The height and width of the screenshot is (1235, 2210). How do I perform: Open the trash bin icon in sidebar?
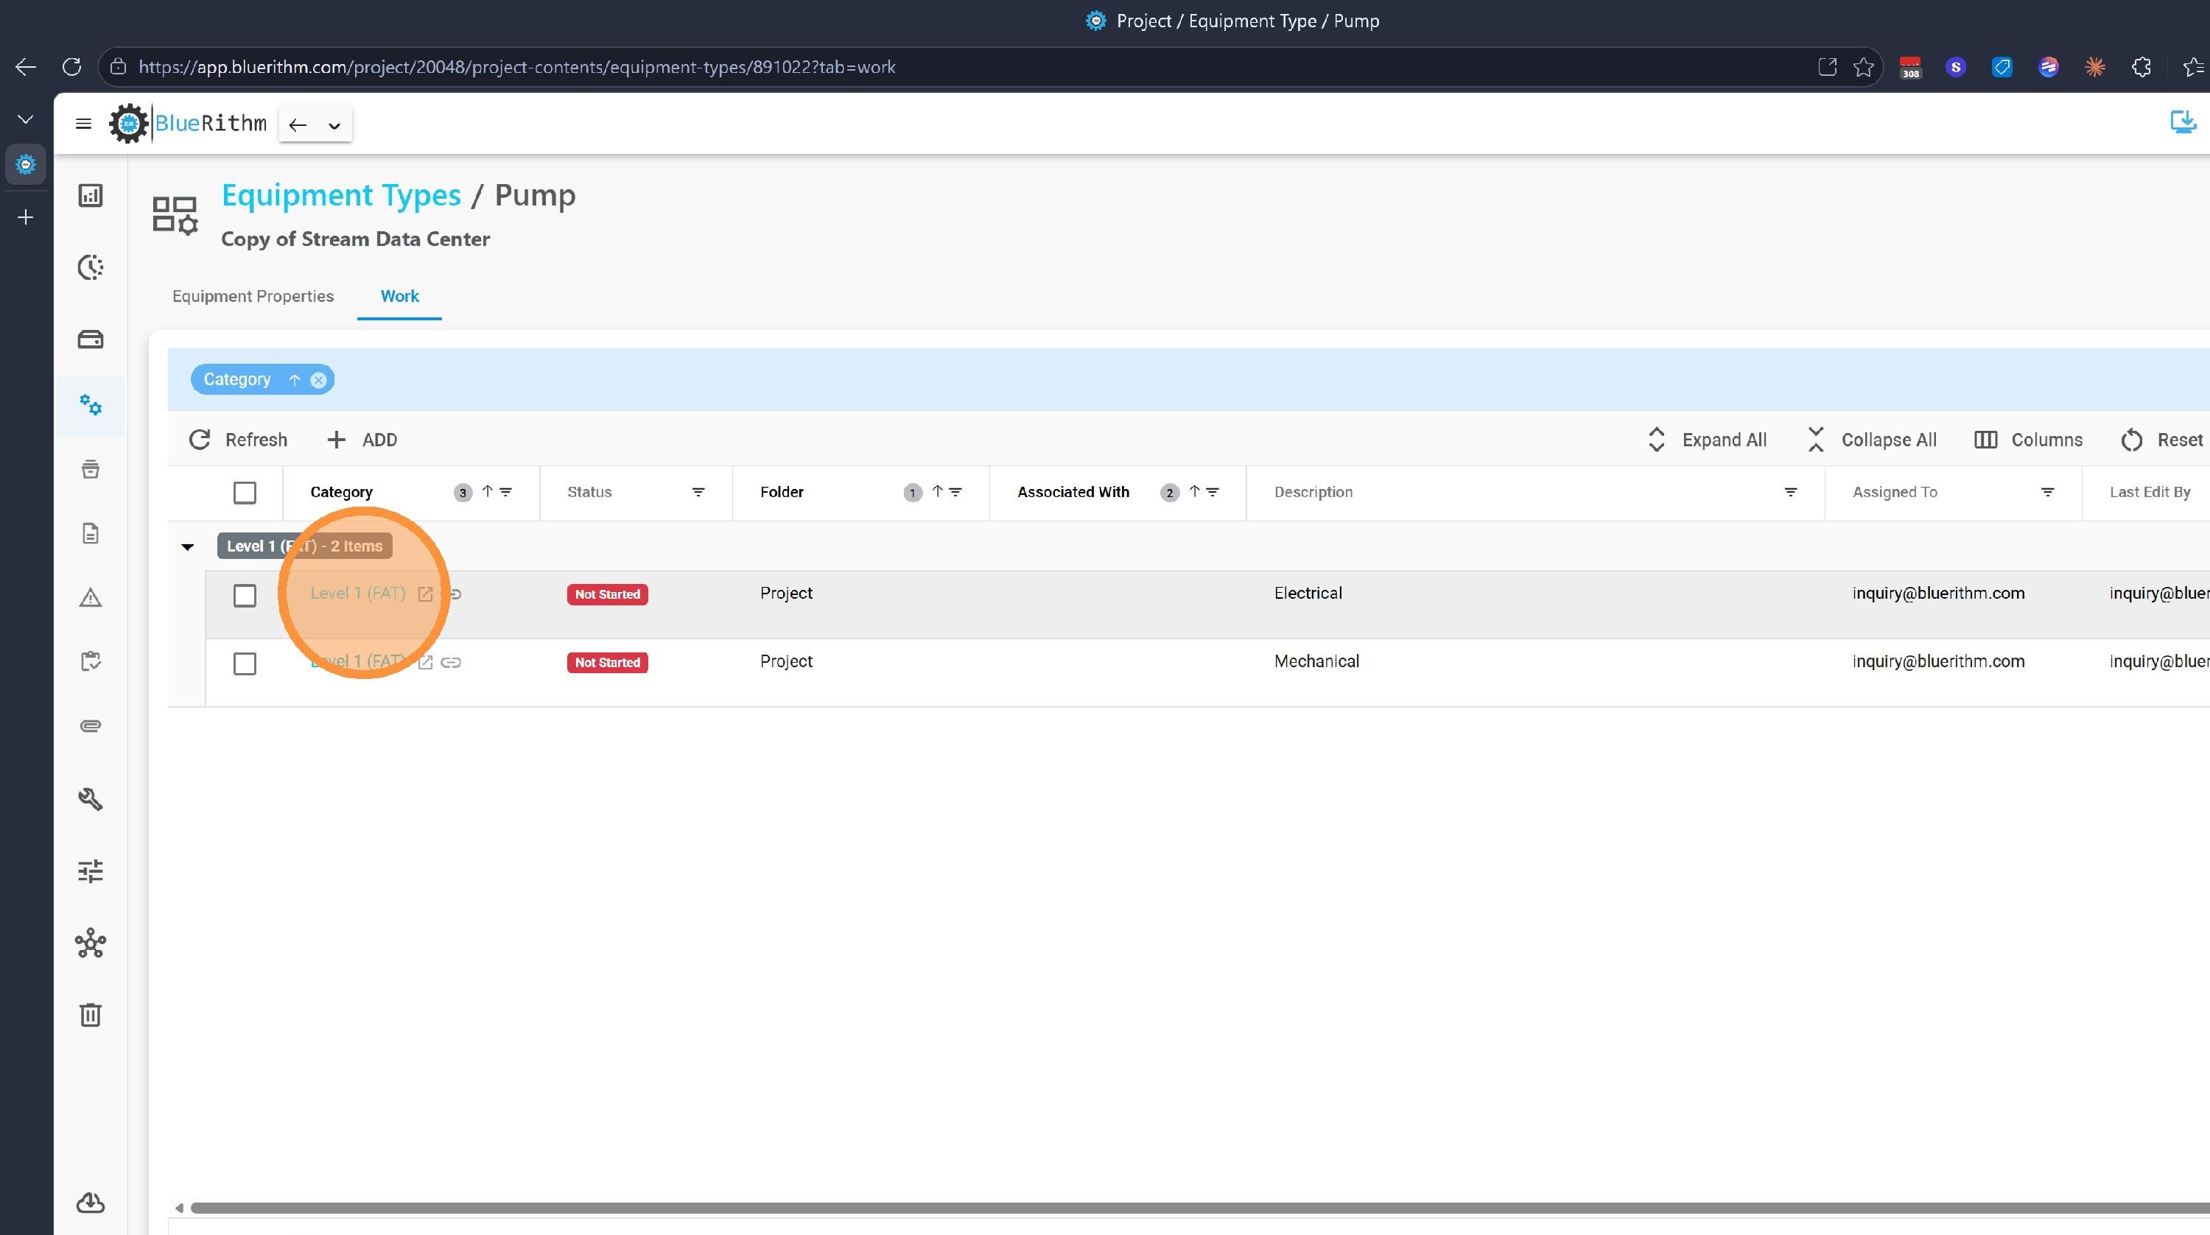point(90,1016)
